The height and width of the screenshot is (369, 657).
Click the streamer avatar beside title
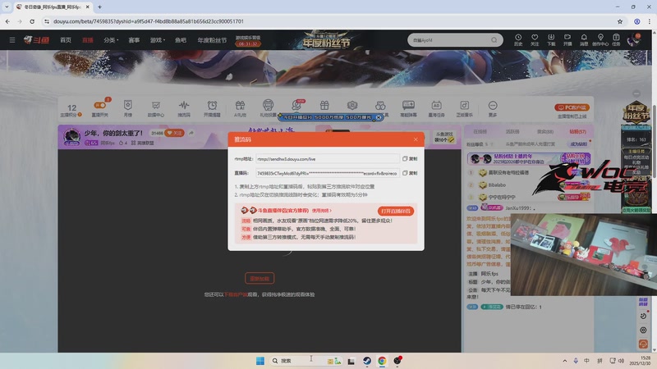(x=71, y=137)
